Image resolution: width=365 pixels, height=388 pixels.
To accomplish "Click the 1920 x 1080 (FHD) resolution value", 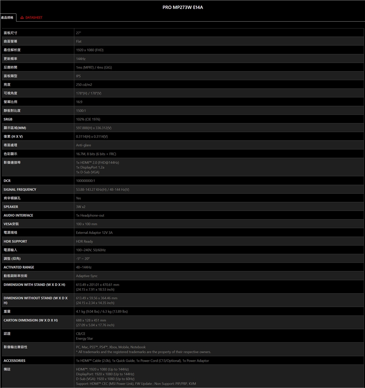I will [x=90, y=50].
